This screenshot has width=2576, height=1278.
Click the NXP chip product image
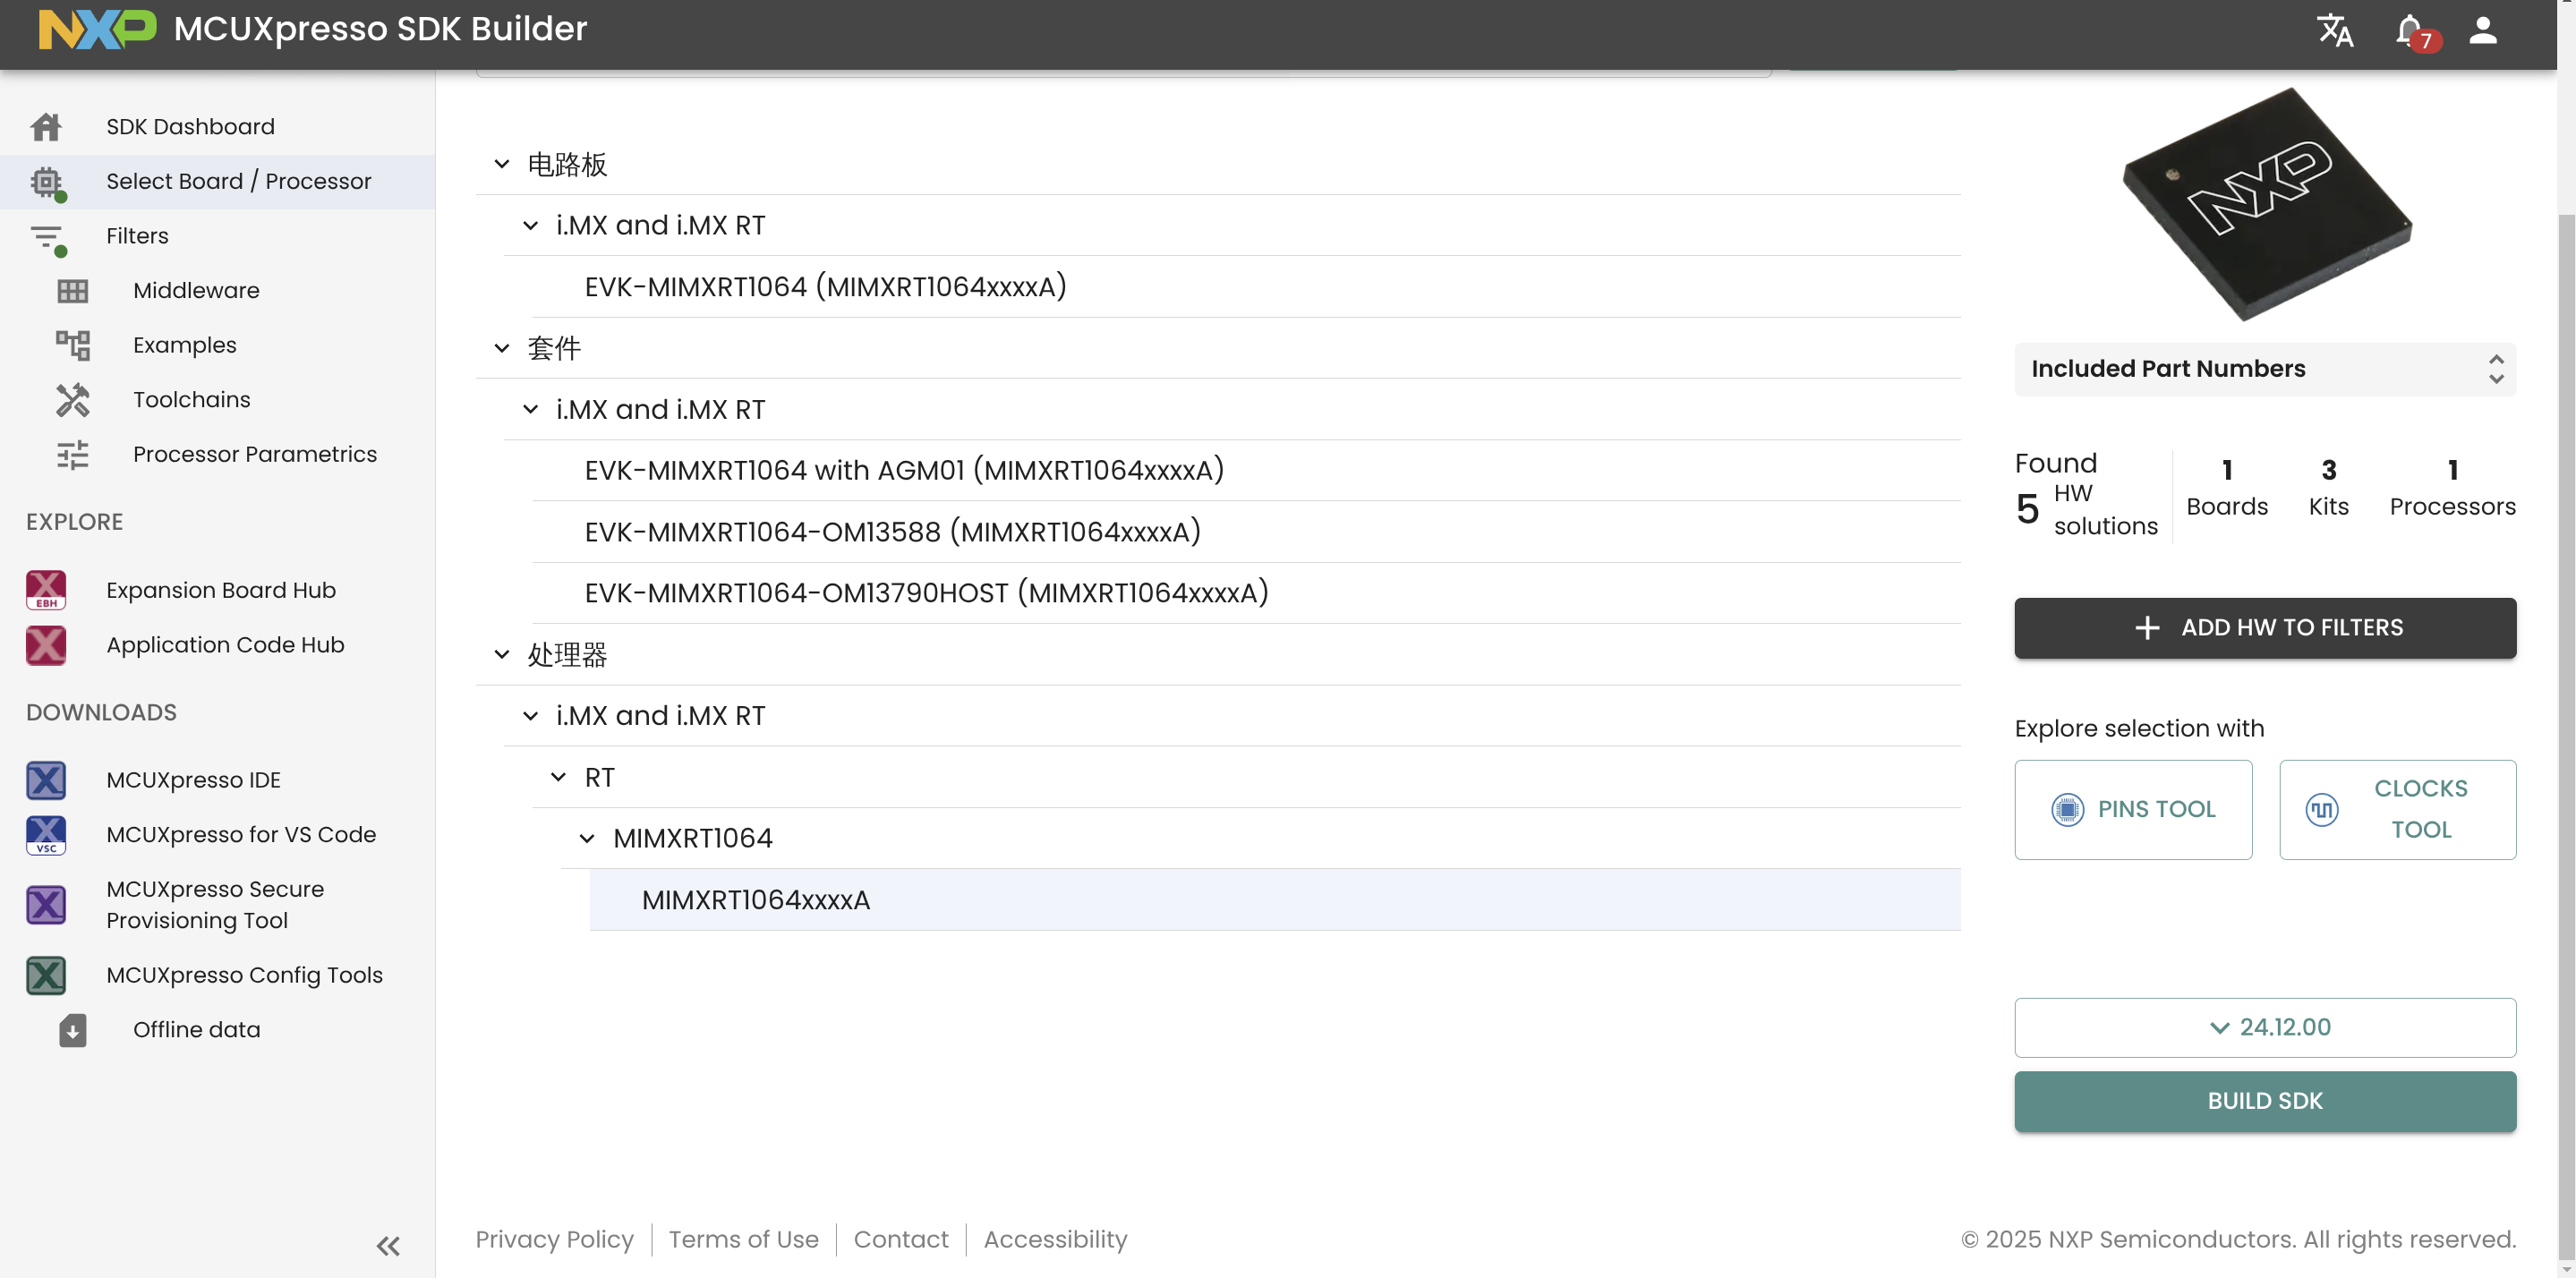(x=2266, y=204)
